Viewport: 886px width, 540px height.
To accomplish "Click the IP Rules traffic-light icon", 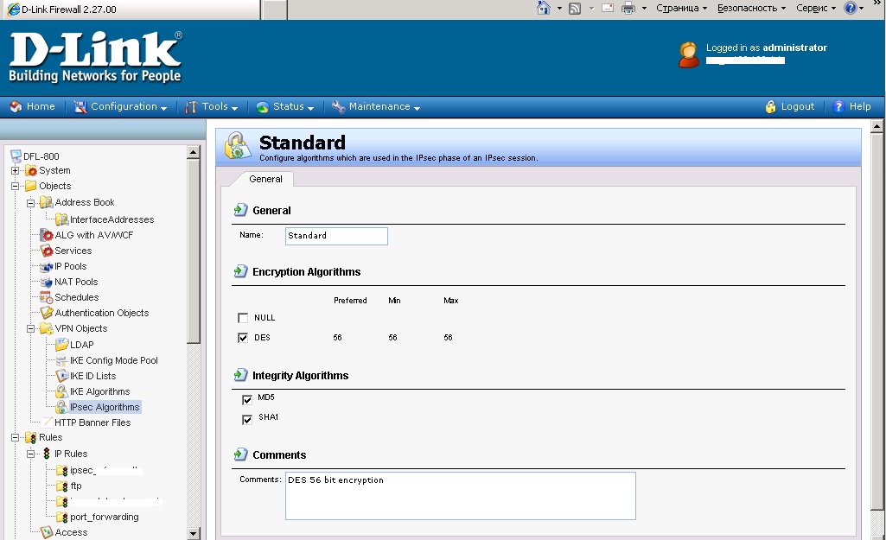I will (47, 454).
